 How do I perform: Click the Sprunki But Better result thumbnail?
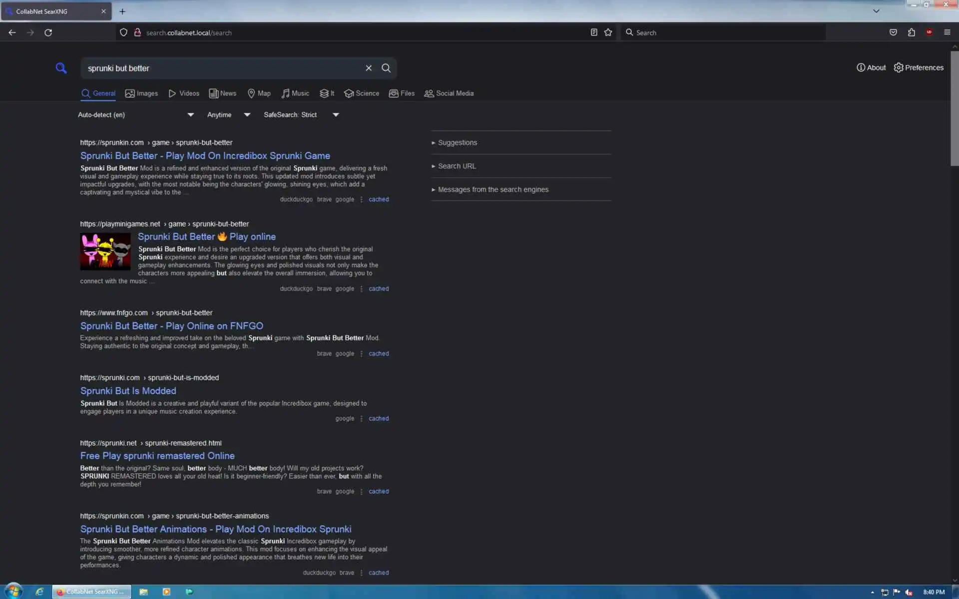pos(105,252)
